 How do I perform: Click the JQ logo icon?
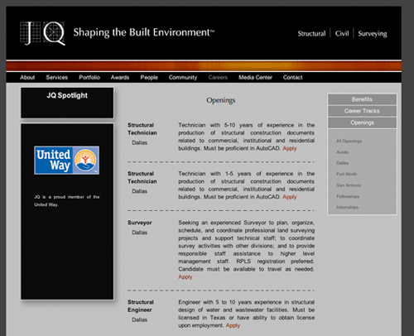[x=42, y=33]
